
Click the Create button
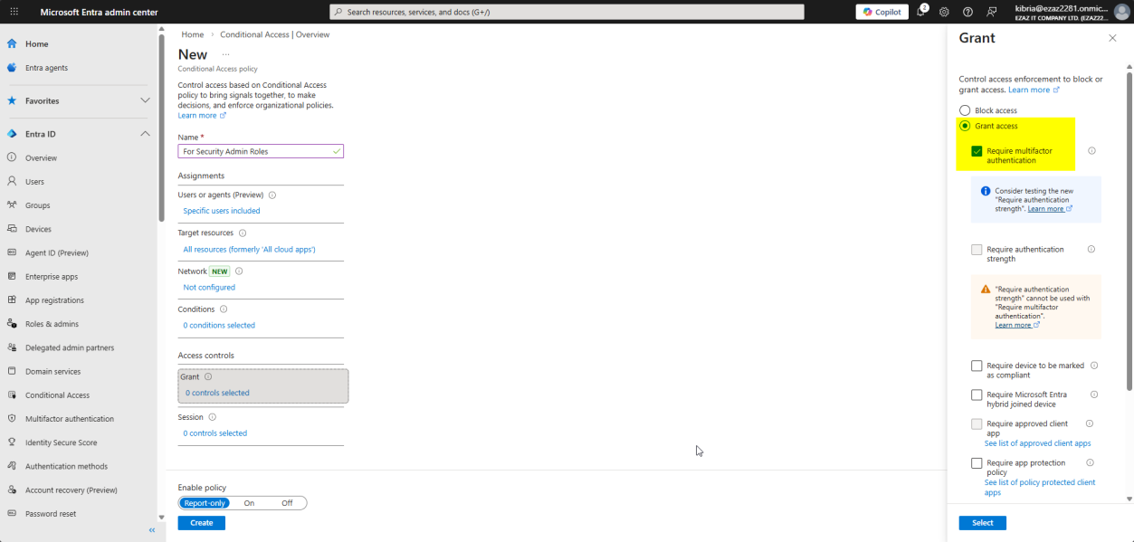pyautogui.click(x=202, y=523)
